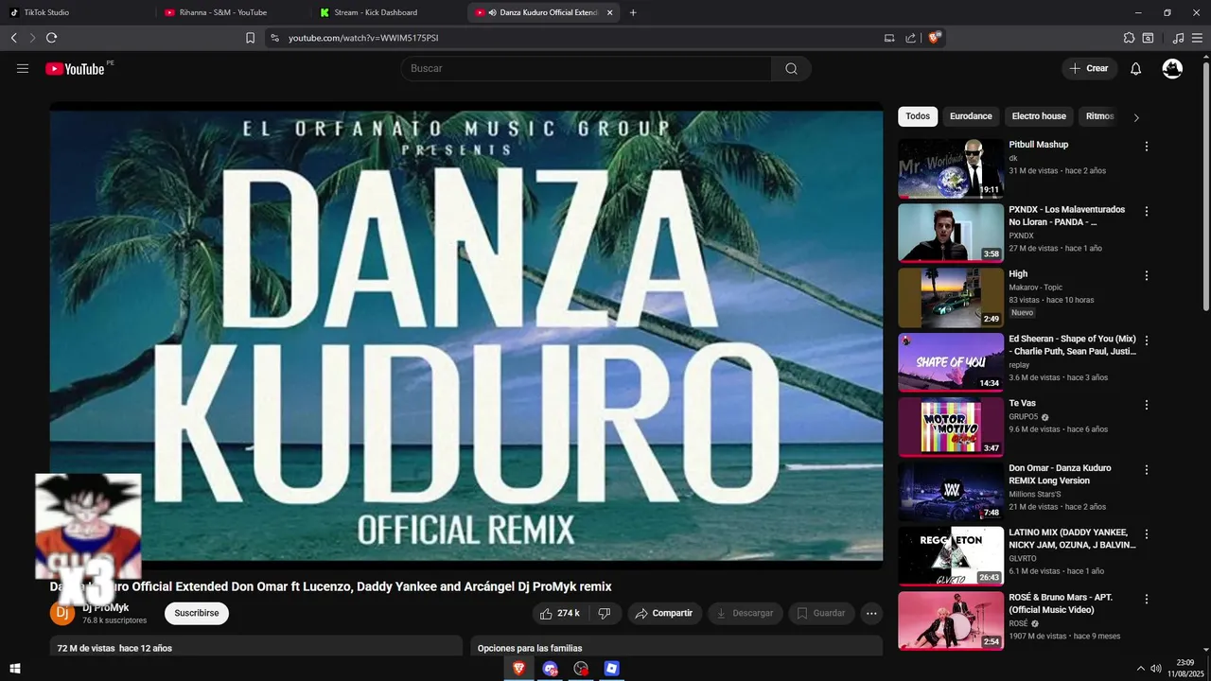Click the Crear button
The image size is (1211, 681).
point(1089,68)
